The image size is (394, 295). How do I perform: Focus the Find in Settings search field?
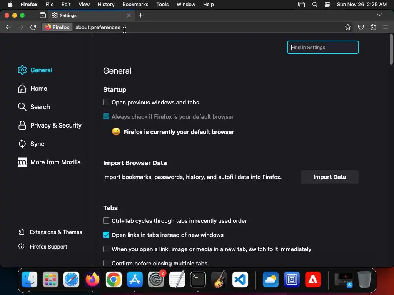pos(323,47)
